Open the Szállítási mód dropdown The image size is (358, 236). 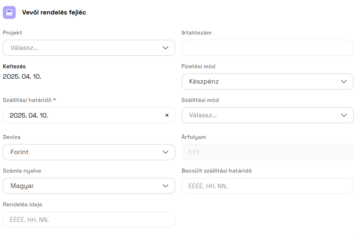[267, 115]
